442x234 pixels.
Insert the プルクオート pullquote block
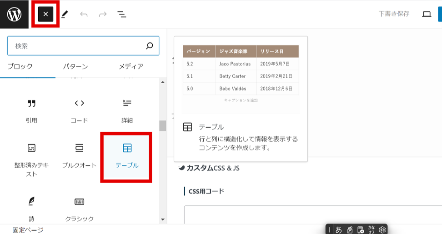[x=79, y=157]
